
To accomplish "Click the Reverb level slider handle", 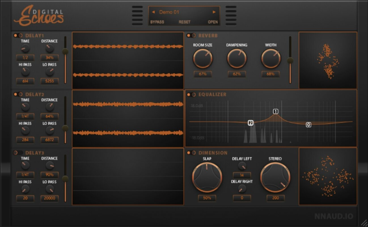I will [290, 60].
